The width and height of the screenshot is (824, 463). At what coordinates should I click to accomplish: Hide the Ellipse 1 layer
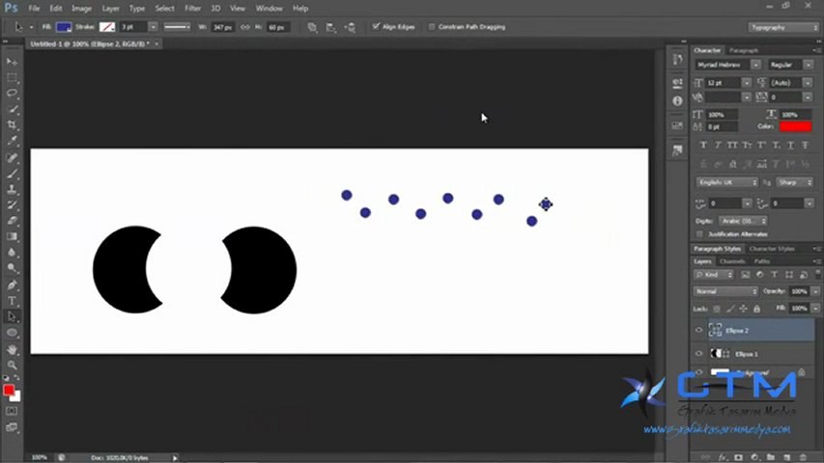[699, 354]
